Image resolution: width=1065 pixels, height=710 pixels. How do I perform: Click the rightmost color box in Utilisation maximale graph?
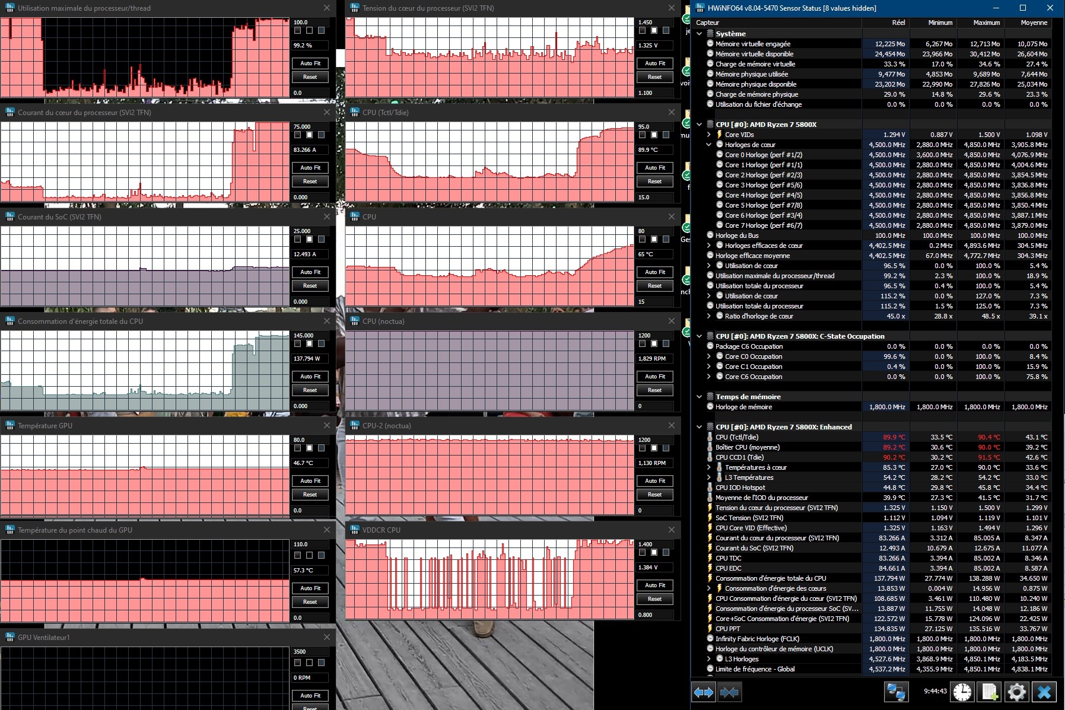pos(321,30)
